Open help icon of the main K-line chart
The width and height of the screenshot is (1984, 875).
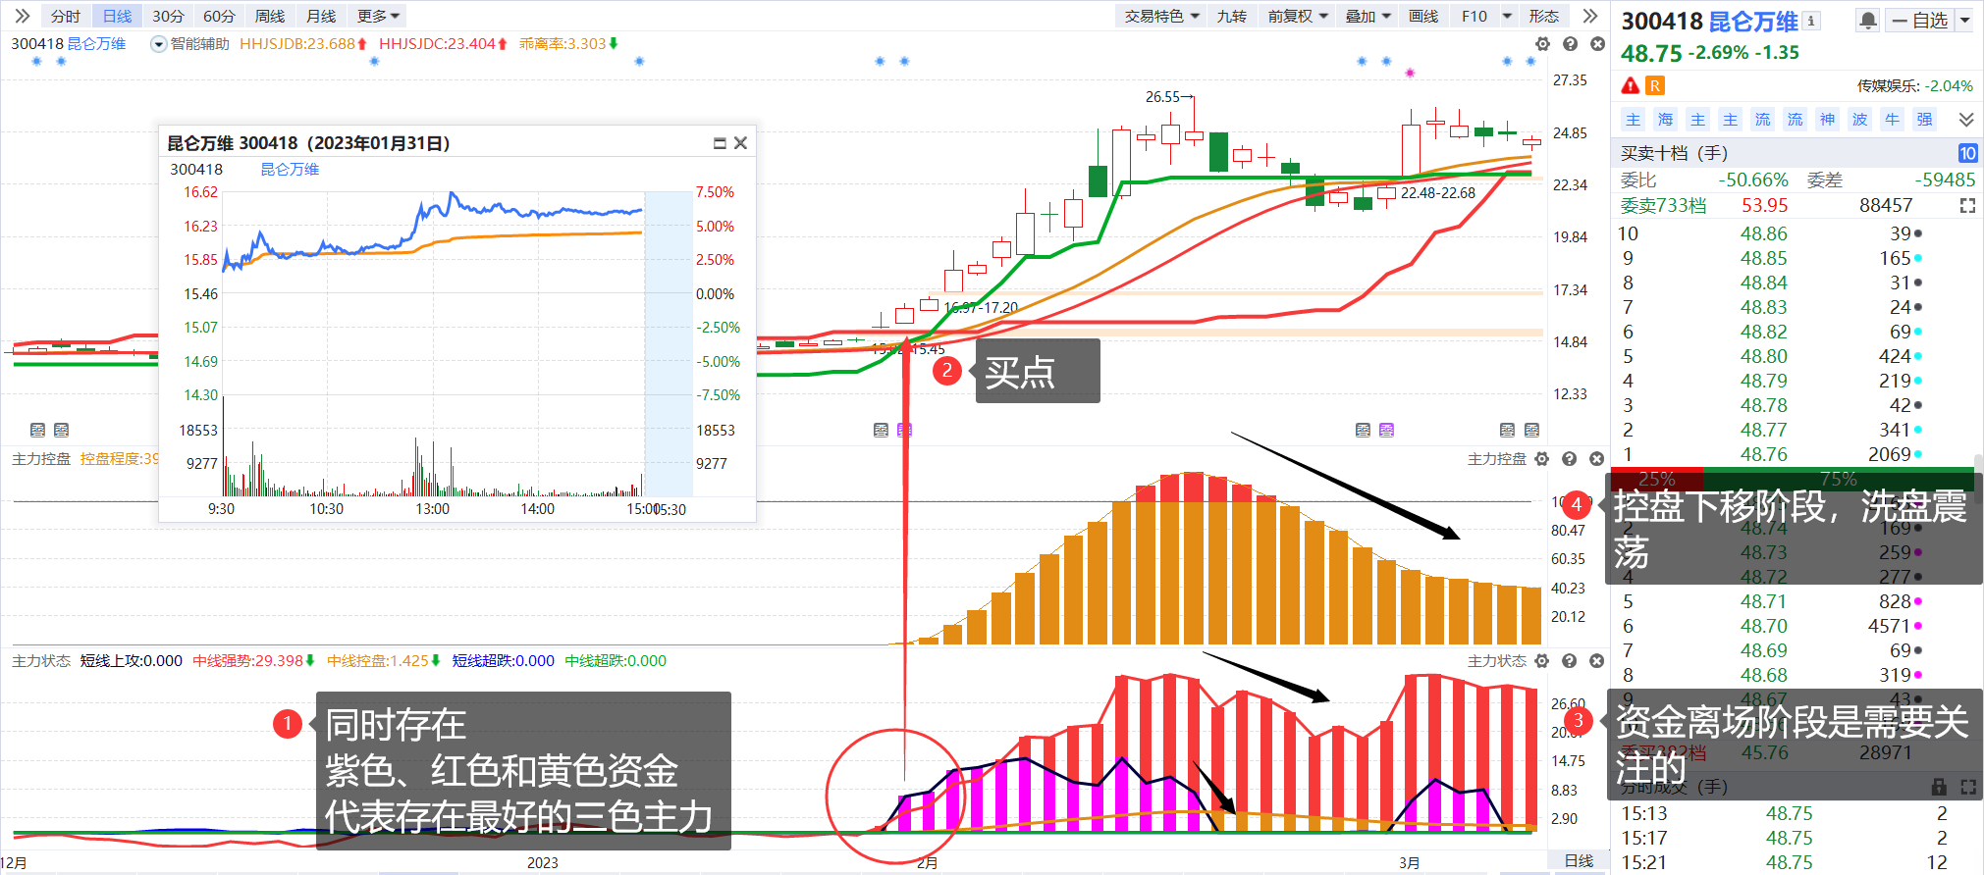[1570, 44]
